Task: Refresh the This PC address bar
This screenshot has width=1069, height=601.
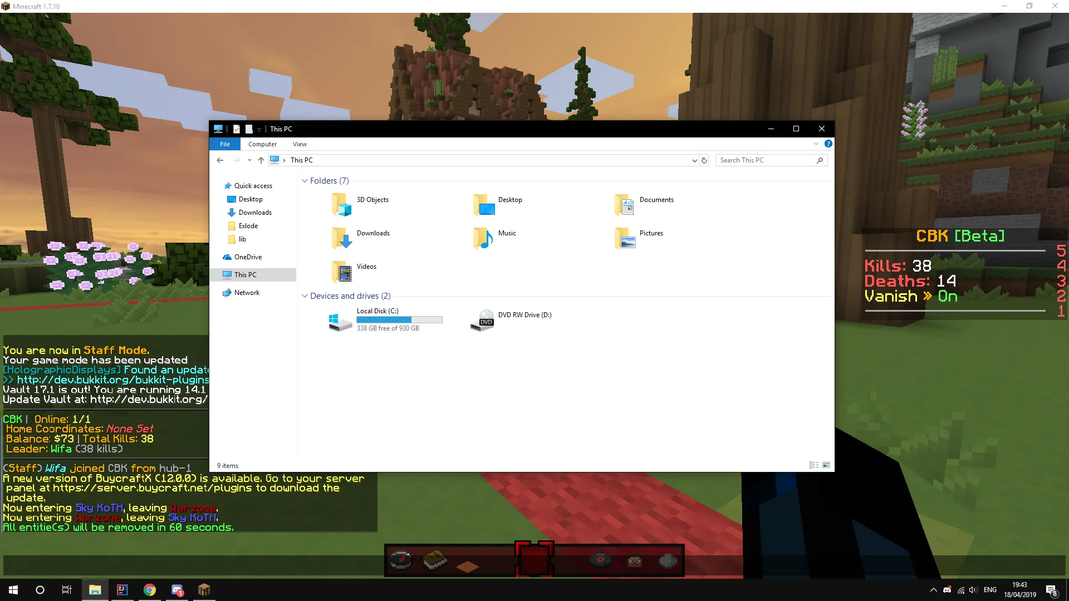Action: pos(704,160)
